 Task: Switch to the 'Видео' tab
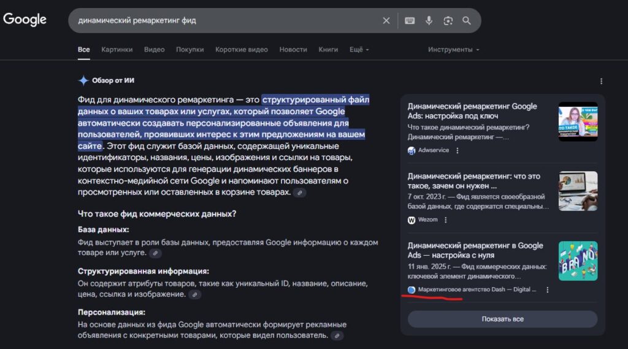coord(154,50)
